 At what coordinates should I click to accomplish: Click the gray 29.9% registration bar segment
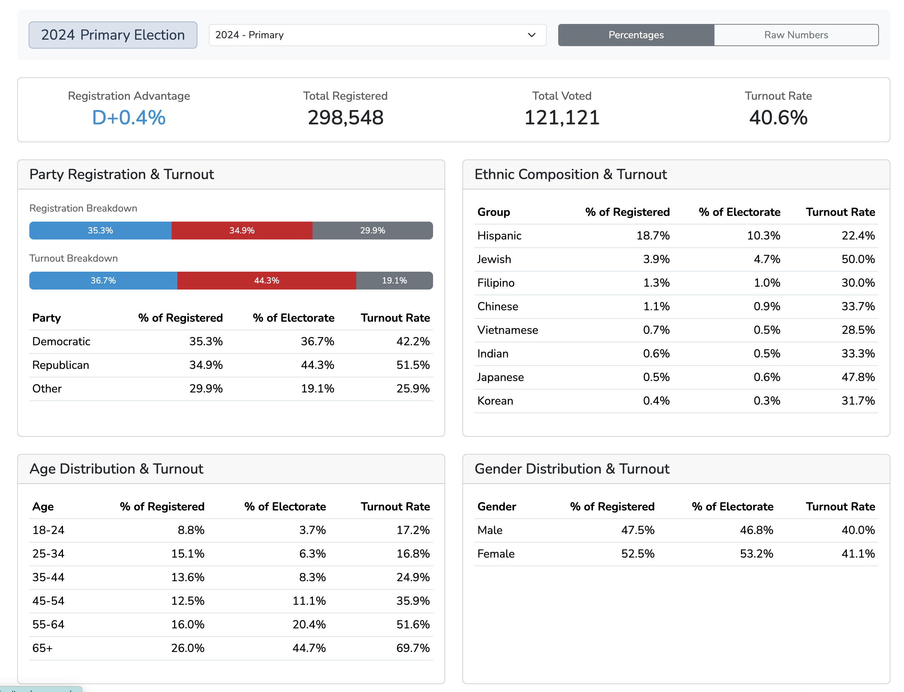373,231
